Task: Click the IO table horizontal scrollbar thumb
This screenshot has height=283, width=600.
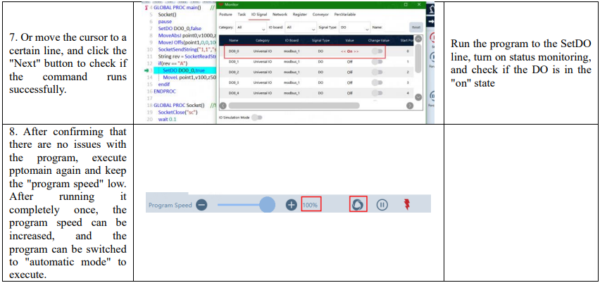Action: 294,105
